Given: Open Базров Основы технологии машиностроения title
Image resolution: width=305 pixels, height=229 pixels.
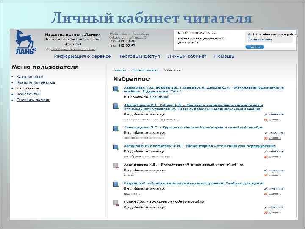Looking at the screenshot, I should (193, 183).
